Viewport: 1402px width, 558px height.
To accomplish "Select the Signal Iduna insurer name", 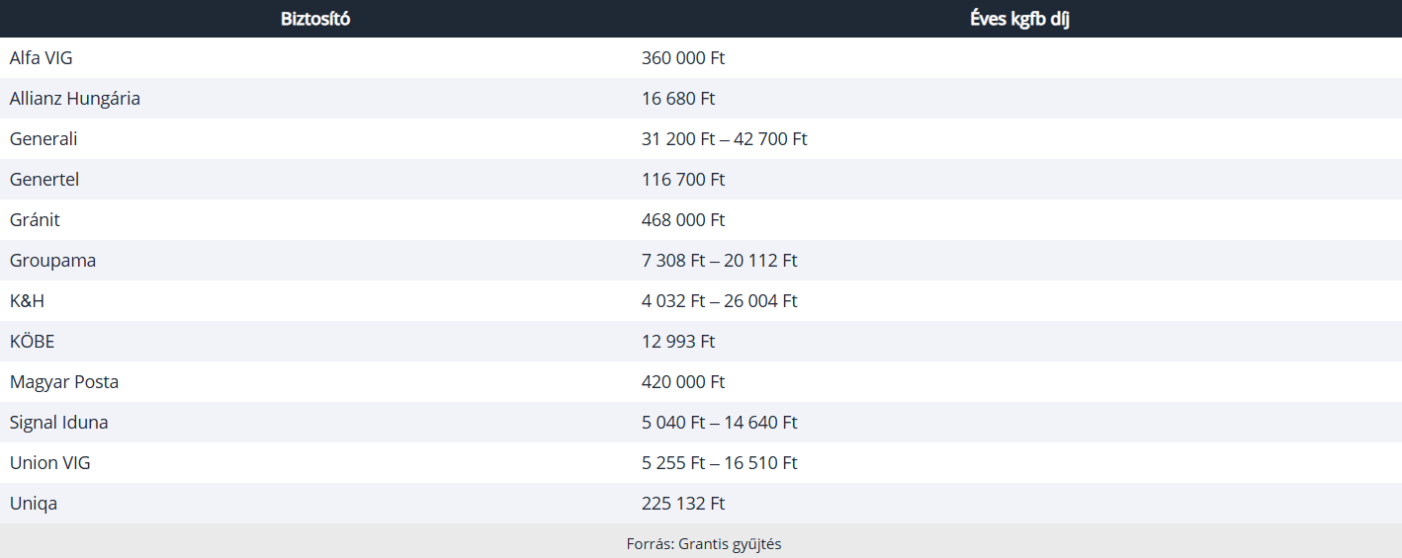I will pos(59,423).
